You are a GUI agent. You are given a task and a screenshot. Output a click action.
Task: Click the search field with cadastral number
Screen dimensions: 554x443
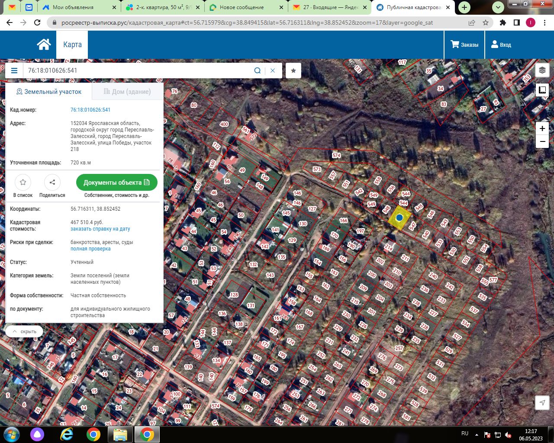(x=138, y=71)
